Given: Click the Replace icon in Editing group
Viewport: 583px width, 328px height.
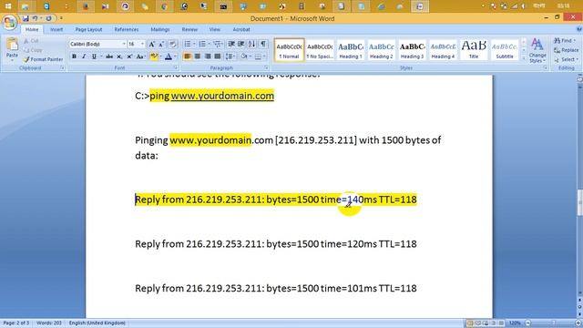Looking at the screenshot, I should pyautogui.click(x=566, y=50).
